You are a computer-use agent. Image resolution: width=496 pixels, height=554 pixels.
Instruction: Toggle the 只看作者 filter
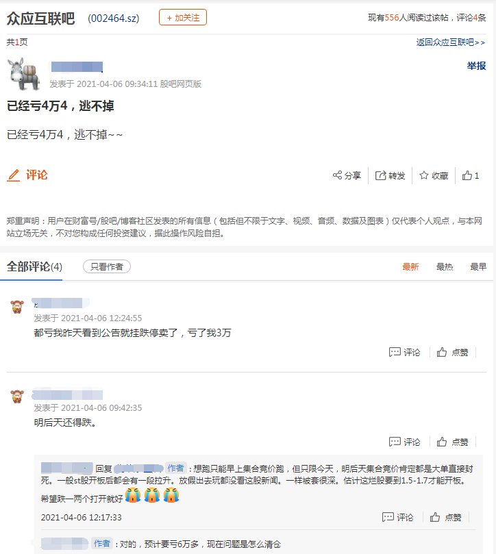click(107, 266)
